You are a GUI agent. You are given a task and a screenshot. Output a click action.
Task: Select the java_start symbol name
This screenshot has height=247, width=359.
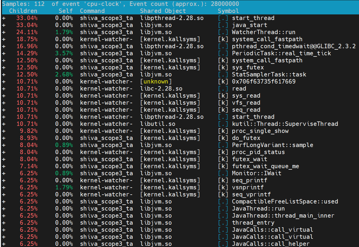click(x=250, y=25)
